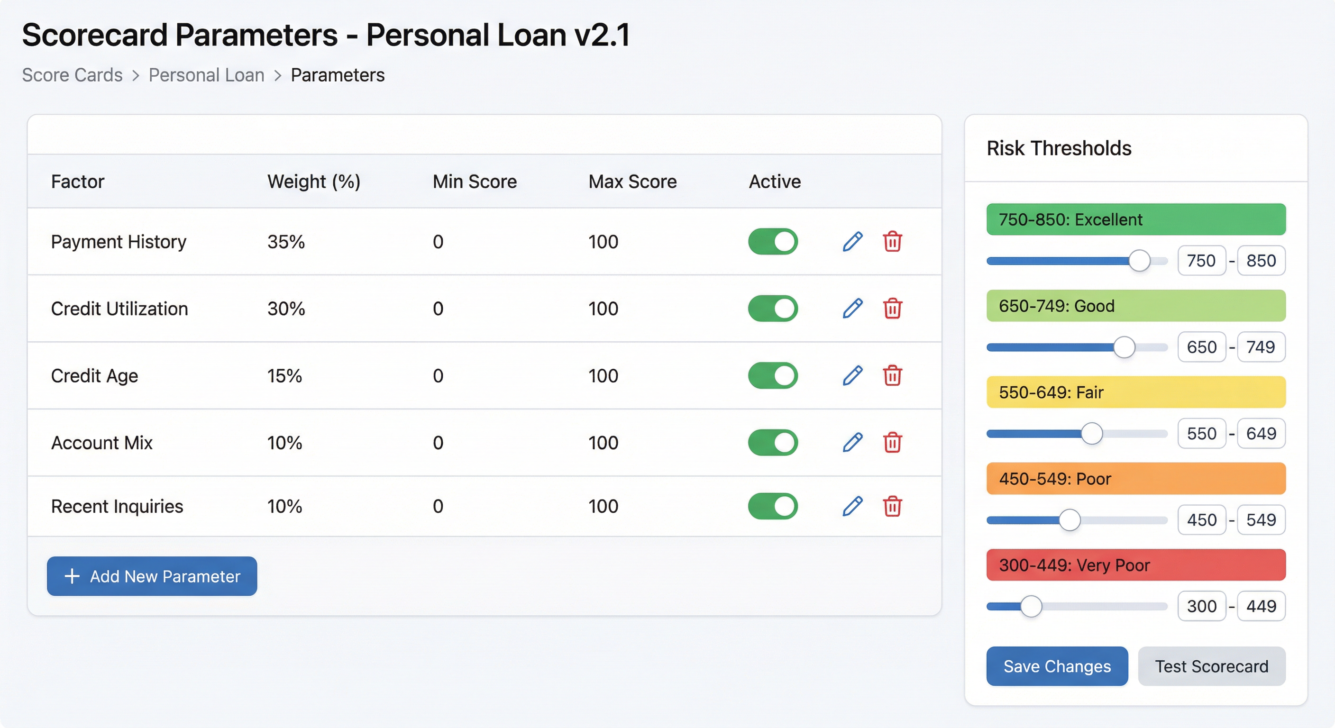Go to Score Cards breadcrumb
Image resolution: width=1335 pixels, height=728 pixels.
[72, 75]
